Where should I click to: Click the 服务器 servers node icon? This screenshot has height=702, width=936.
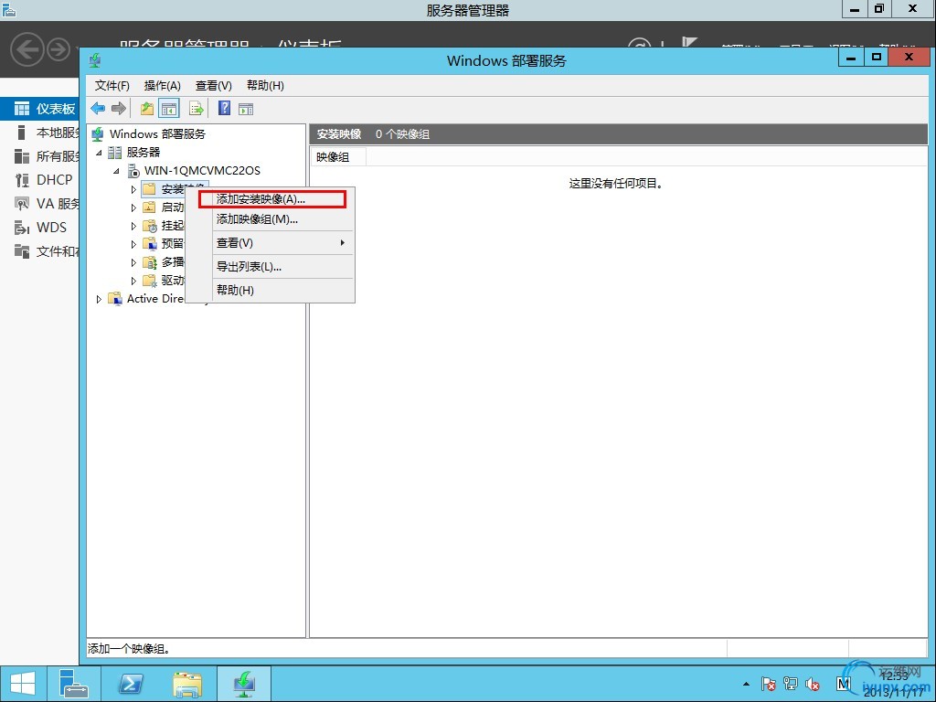[114, 153]
